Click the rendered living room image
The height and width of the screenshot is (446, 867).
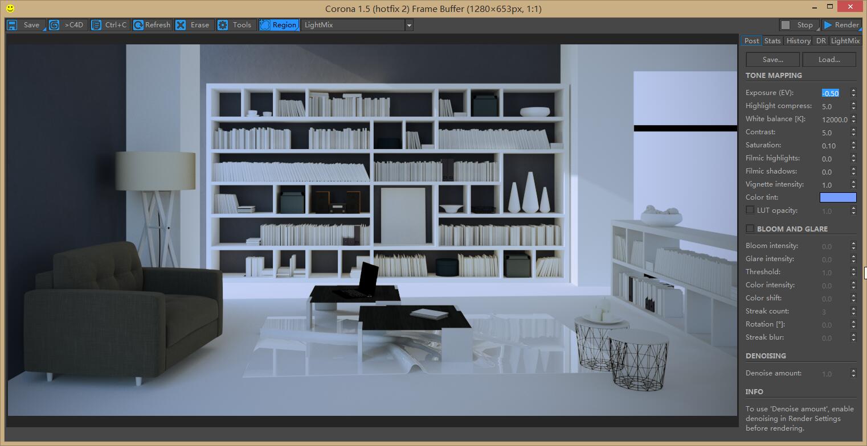[x=373, y=230]
